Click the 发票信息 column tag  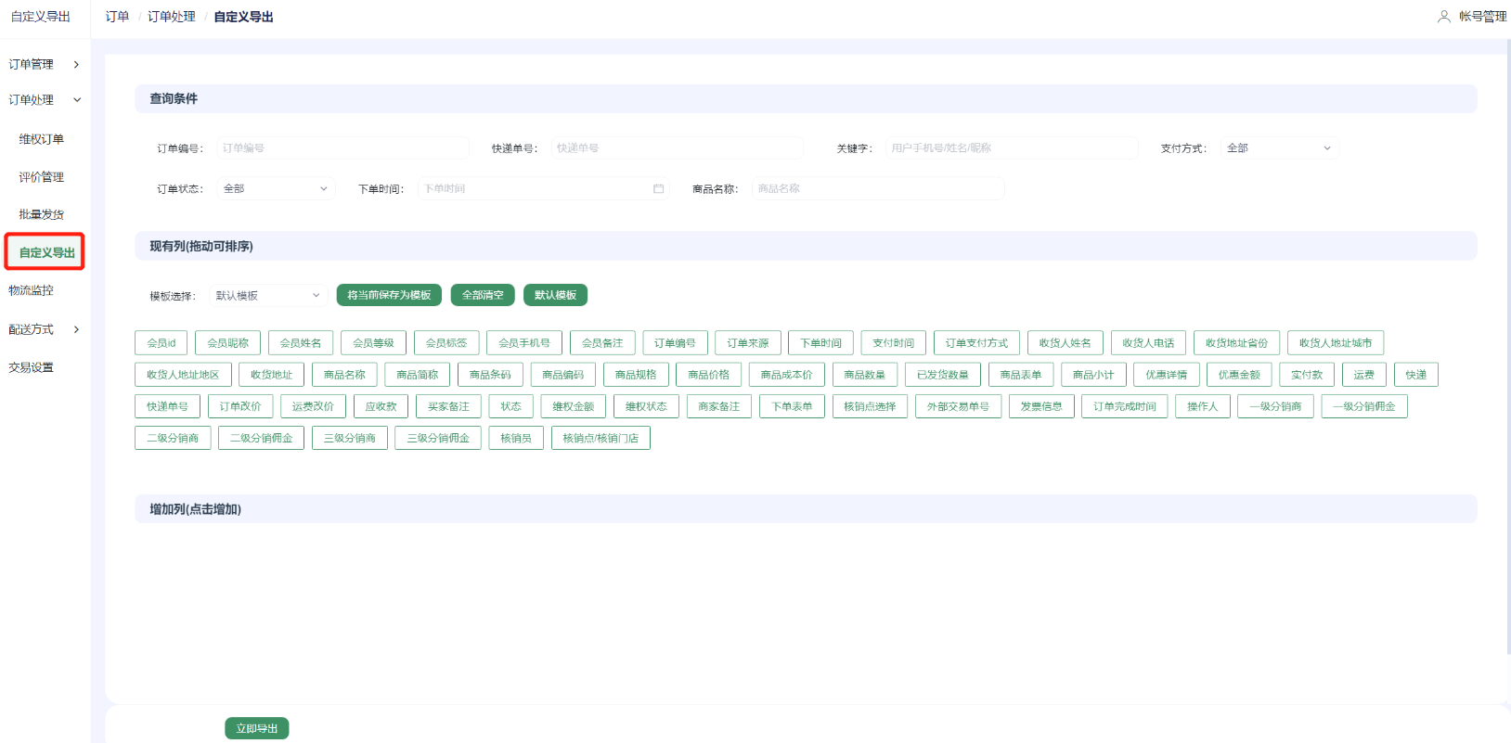coord(1041,406)
